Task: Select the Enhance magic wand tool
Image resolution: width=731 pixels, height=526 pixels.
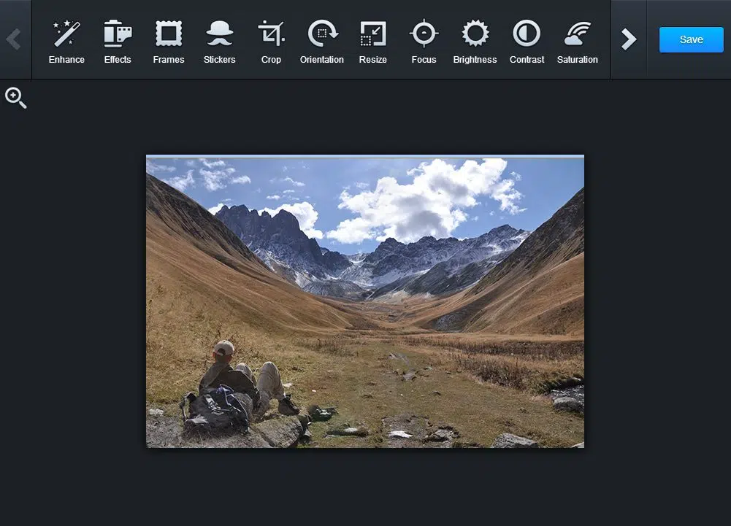Action: 66,34
